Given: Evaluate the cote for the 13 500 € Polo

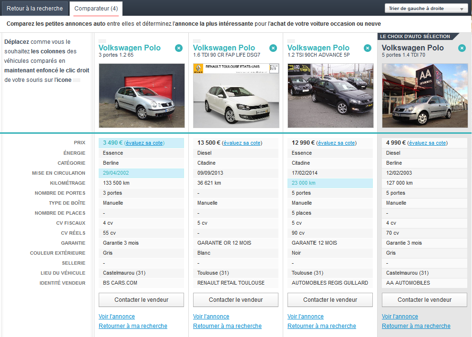Looking at the screenshot, I should click(x=242, y=143).
